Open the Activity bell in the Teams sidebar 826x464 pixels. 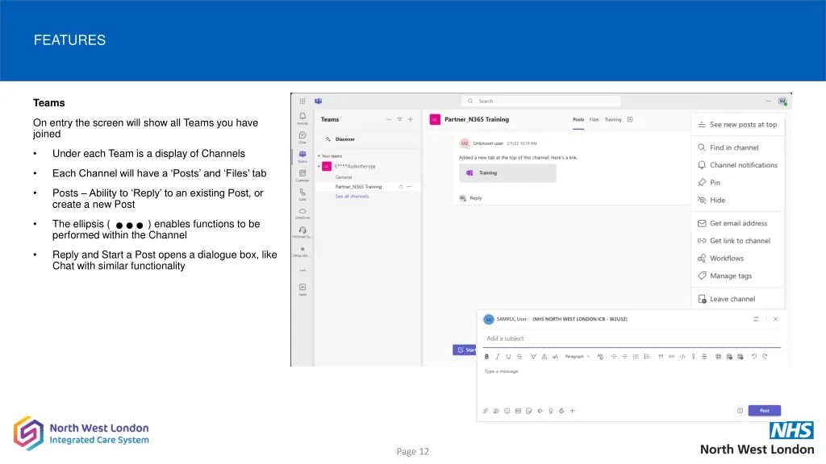point(302,118)
